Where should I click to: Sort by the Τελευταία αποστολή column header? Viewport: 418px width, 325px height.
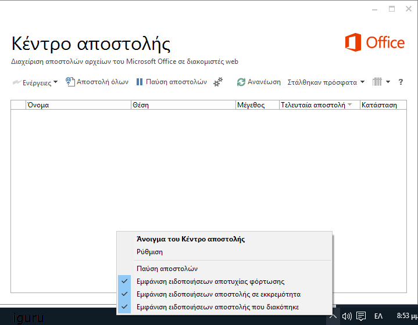(319, 105)
